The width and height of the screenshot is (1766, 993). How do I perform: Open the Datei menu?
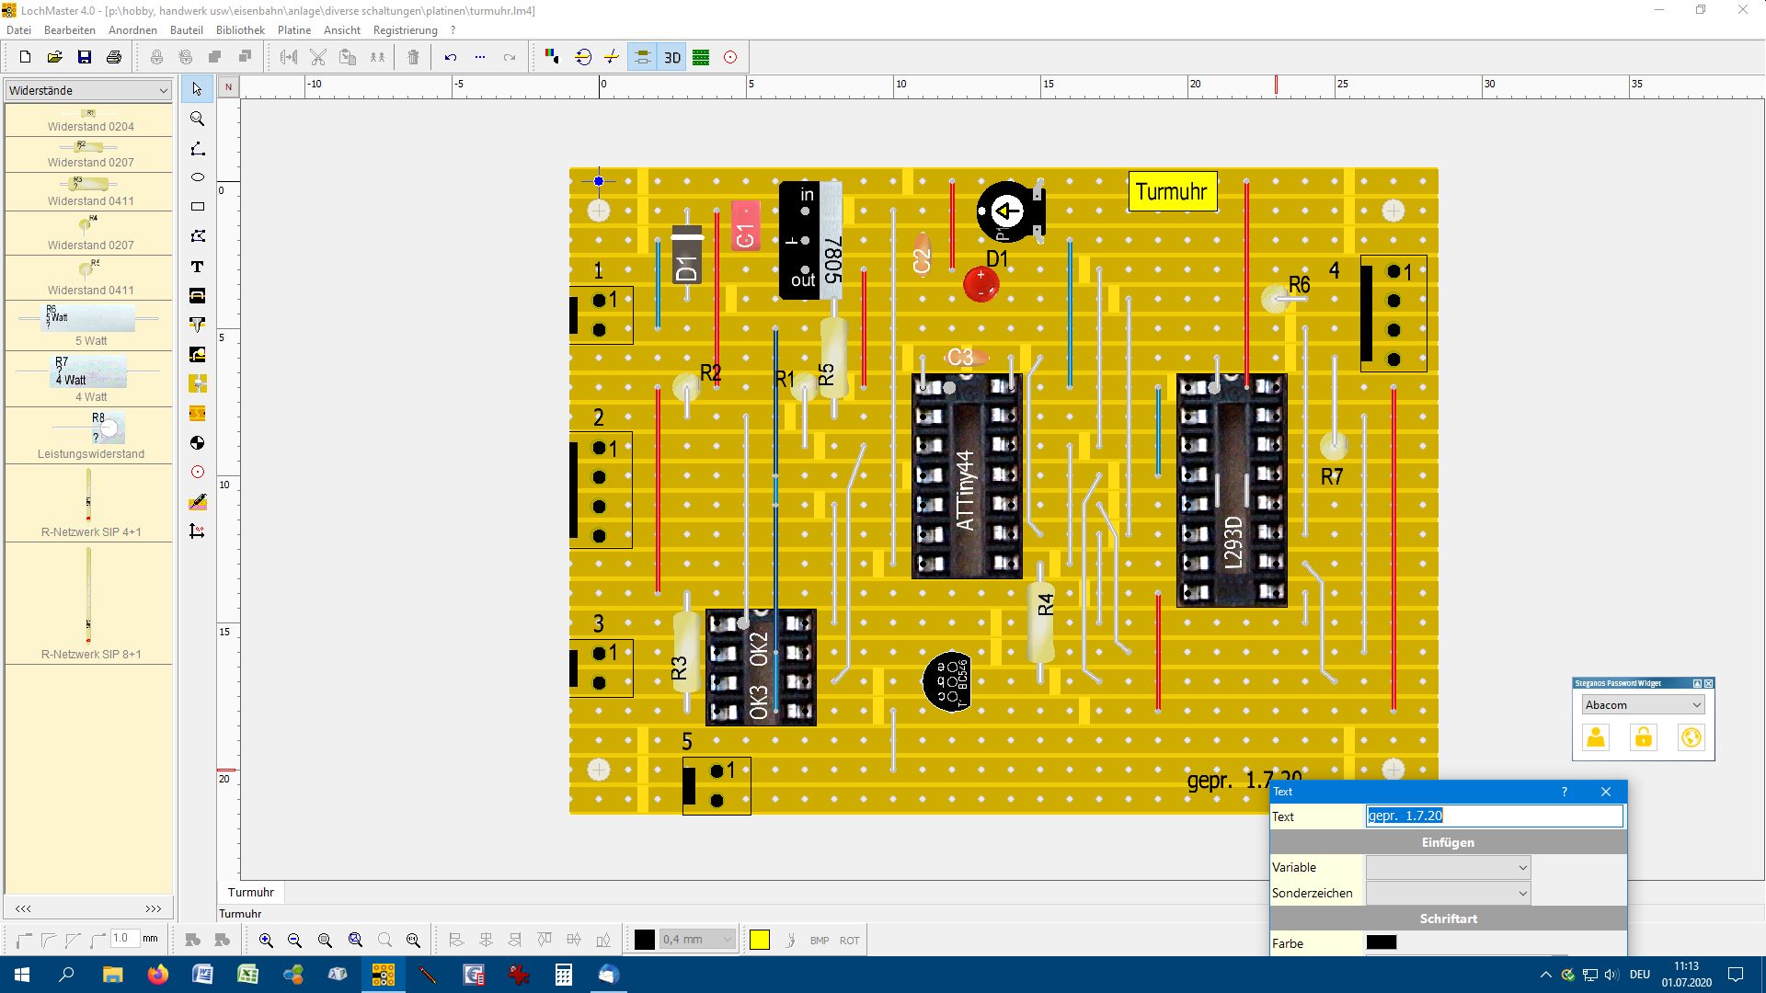(x=18, y=30)
